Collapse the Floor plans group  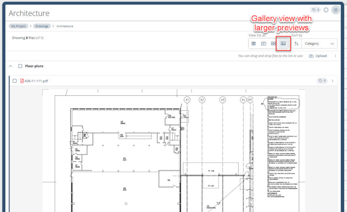coord(10,66)
